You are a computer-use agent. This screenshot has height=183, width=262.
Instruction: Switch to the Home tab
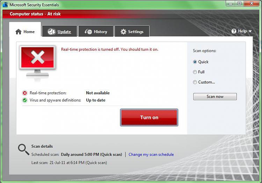(25, 29)
